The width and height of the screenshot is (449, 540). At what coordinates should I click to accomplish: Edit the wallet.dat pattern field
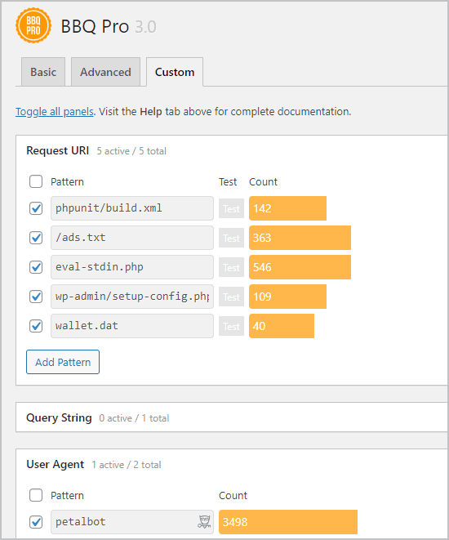point(132,326)
